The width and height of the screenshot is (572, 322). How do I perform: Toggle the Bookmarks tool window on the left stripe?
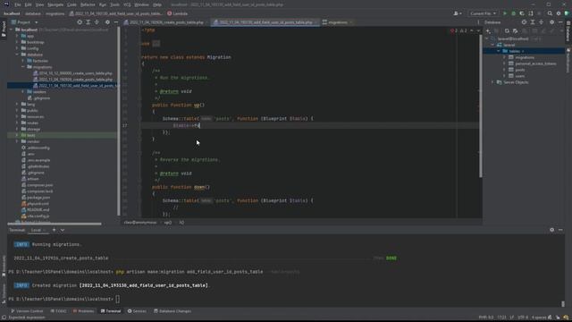point(4,266)
